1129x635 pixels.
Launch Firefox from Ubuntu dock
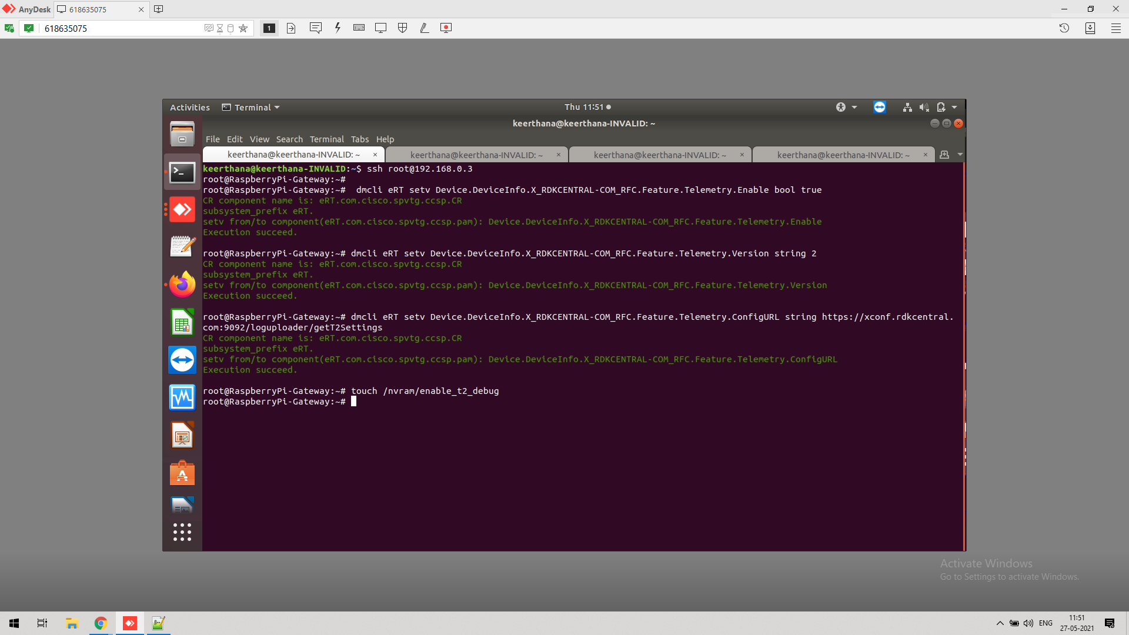click(182, 285)
